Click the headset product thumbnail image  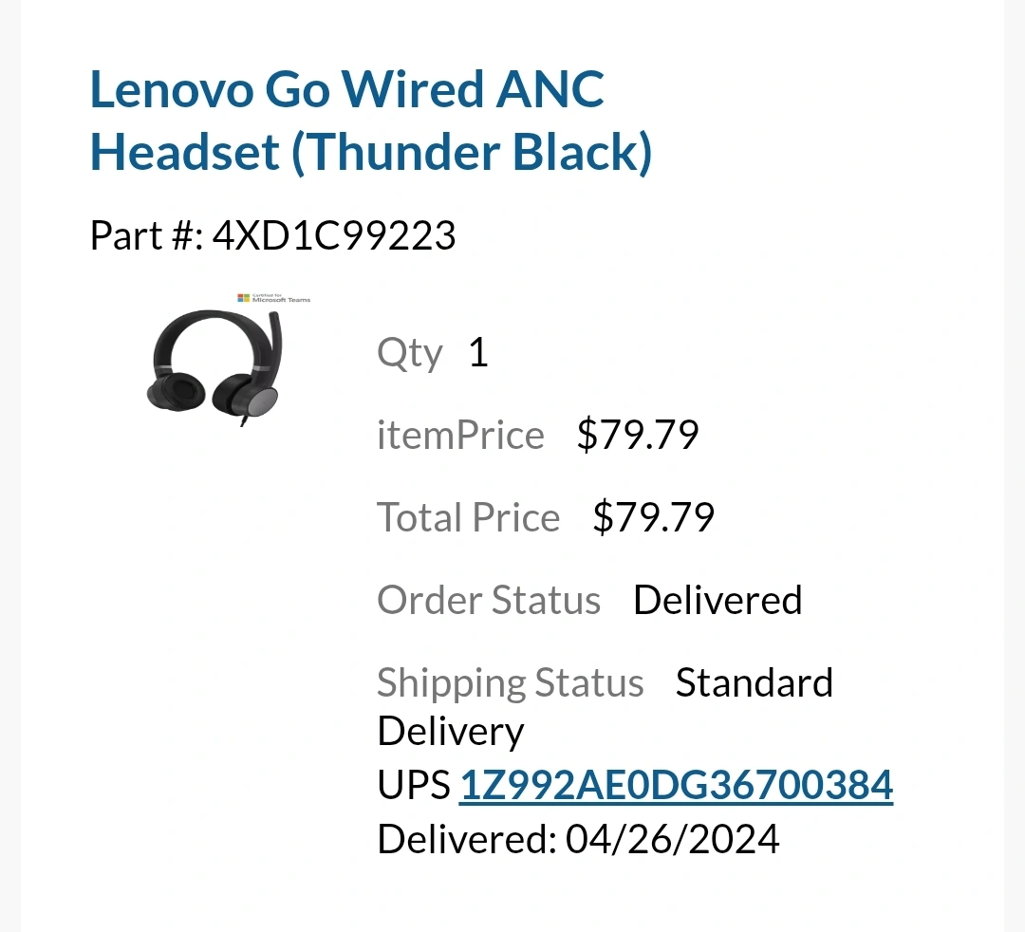(215, 368)
